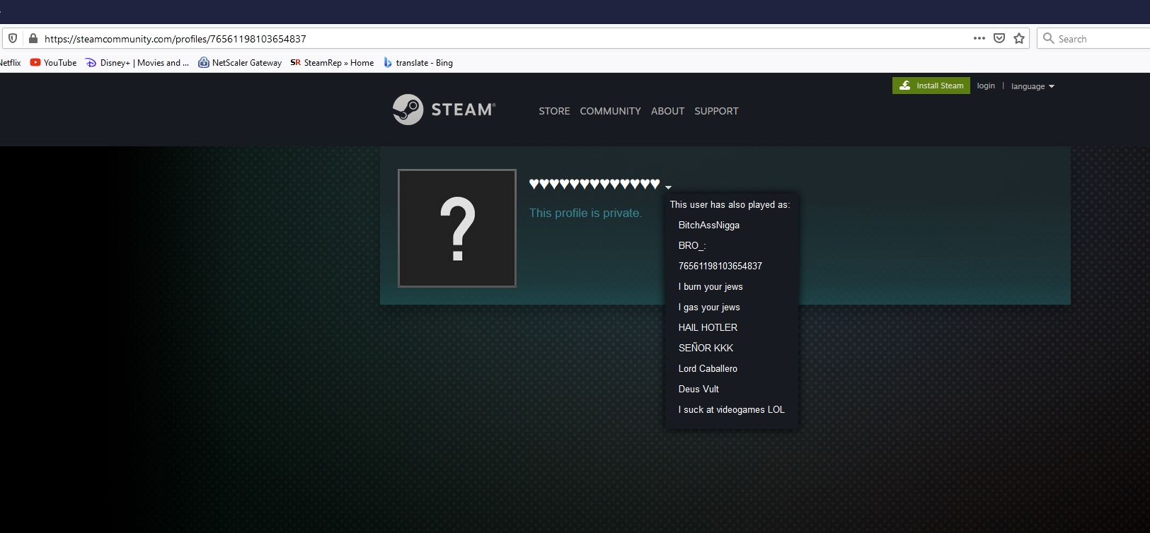Click the Install Steam button
Image resolution: width=1150 pixels, height=533 pixels.
(x=931, y=86)
